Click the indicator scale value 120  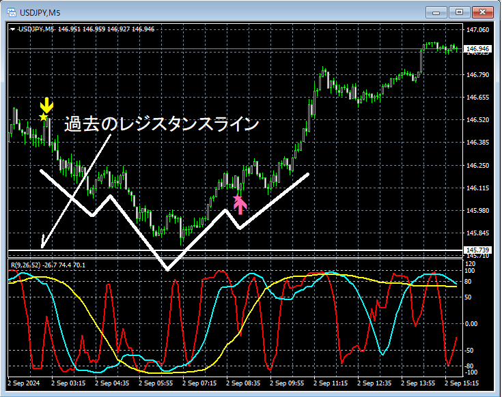(471, 264)
